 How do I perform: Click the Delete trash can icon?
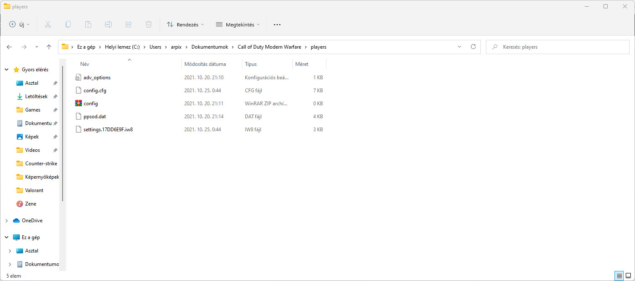coord(149,24)
